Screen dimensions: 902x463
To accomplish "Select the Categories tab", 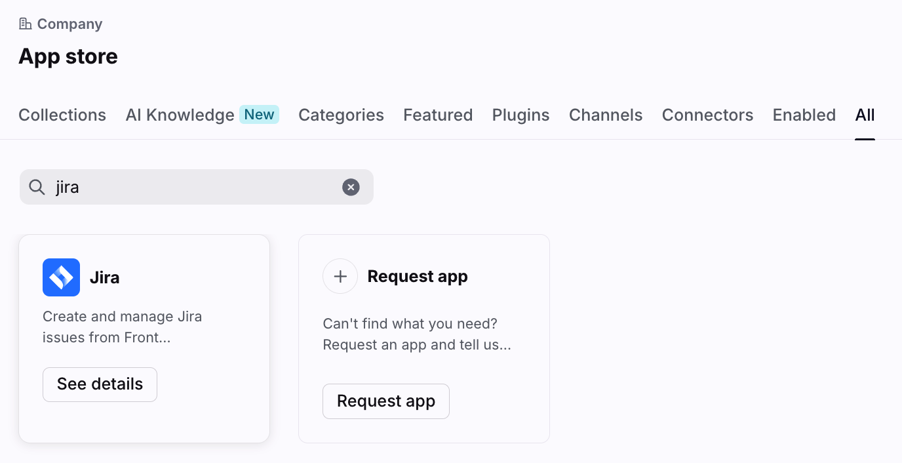I will pos(341,115).
